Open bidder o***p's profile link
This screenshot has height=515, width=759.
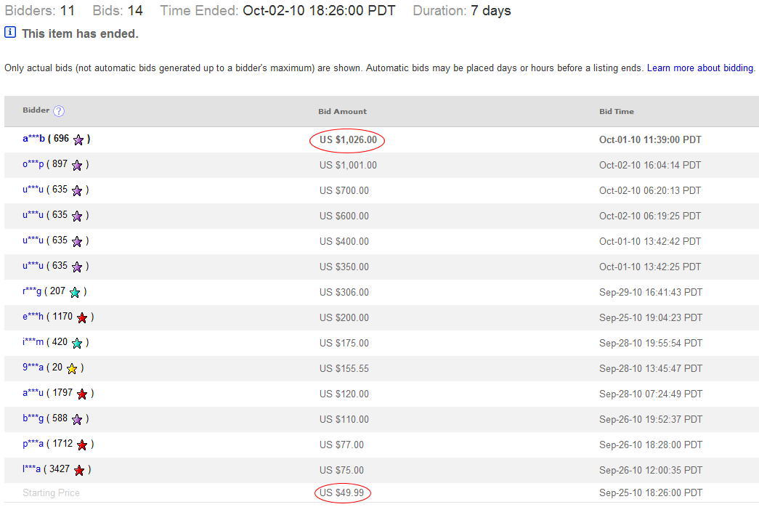tap(33, 164)
